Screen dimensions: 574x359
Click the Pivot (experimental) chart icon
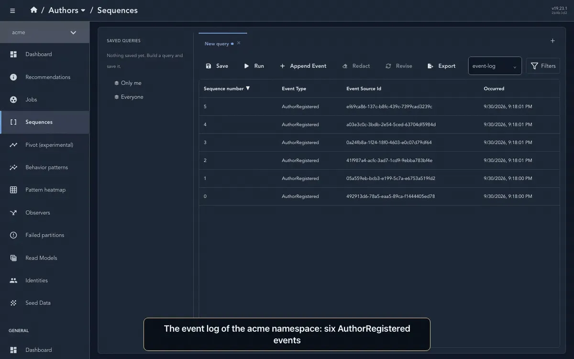pos(13,145)
